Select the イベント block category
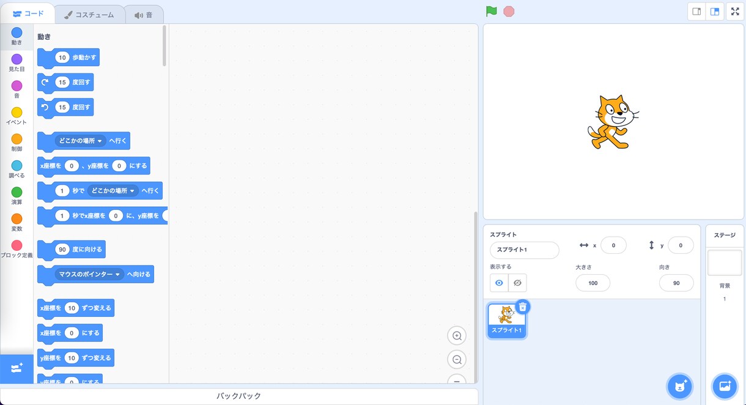Image resolution: width=746 pixels, height=405 pixels. [x=17, y=116]
